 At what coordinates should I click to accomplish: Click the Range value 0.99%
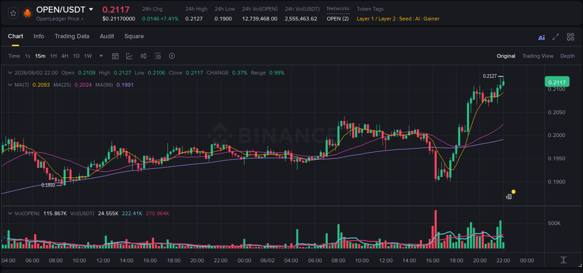point(277,73)
